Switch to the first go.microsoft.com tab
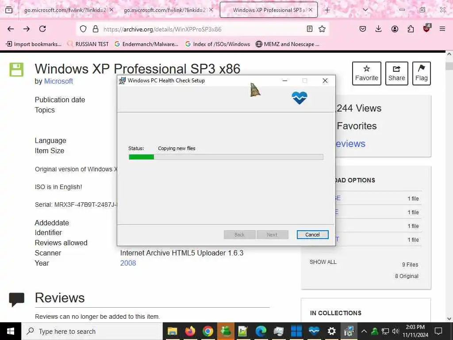453x340 pixels. click(65, 10)
